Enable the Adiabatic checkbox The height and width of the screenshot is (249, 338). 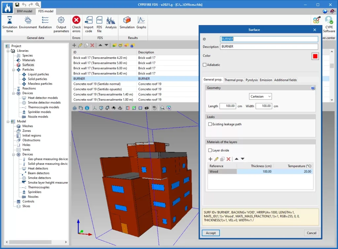pyautogui.click(x=205, y=65)
